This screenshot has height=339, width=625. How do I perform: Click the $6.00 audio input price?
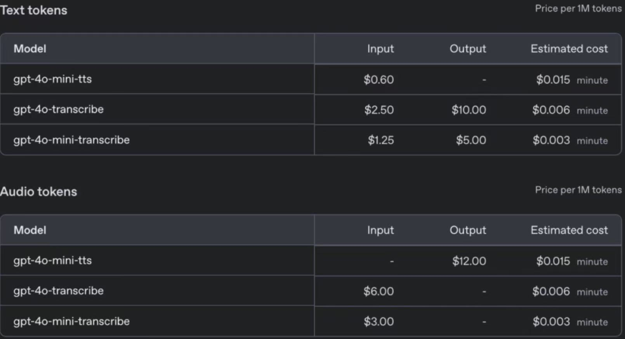point(378,291)
